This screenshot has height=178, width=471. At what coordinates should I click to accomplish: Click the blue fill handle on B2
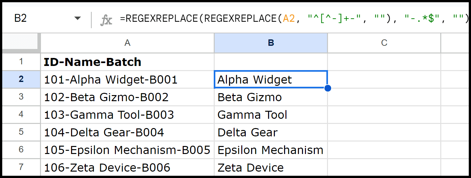click(x=327, y=88)
